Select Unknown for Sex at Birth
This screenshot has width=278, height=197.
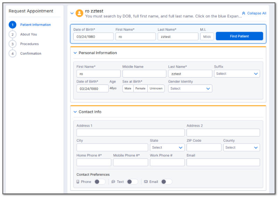pyautogui.click(x=156, y=88)
